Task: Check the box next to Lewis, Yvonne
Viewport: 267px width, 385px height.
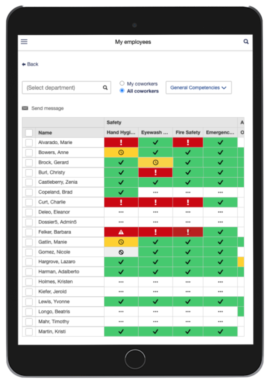Action: pos(29,302)
